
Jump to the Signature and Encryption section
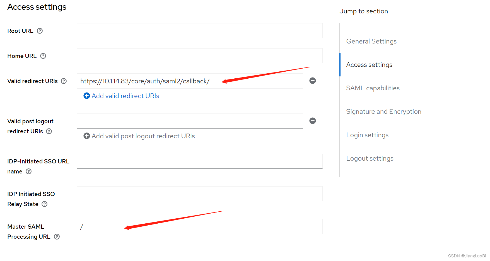[383, 111]
